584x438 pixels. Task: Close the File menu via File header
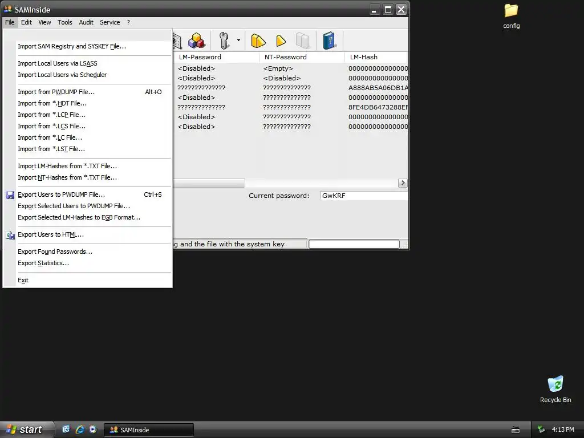coord(10,22)
